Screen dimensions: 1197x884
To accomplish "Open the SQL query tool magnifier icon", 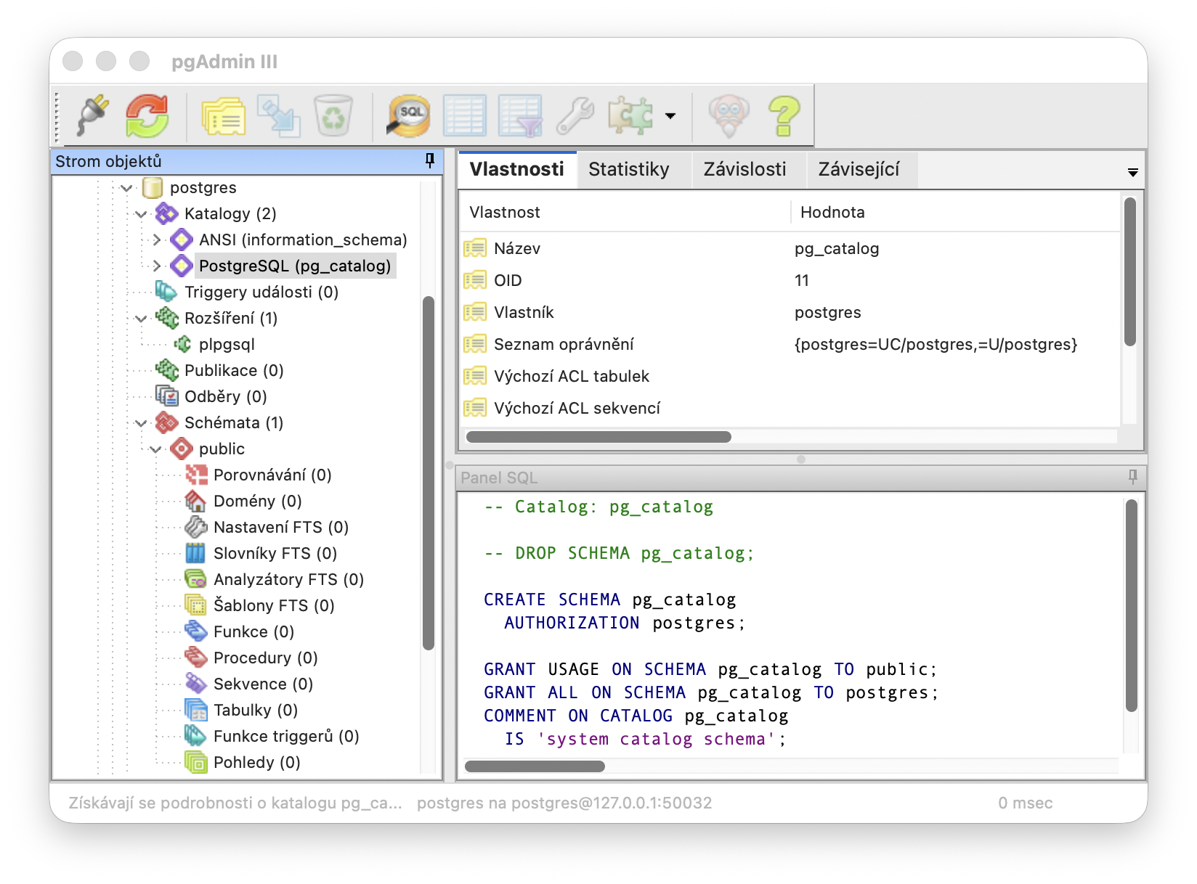I will (x=409, y=115).
